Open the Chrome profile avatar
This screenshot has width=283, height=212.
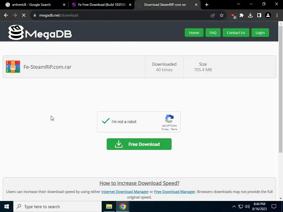tap(268, 15)
